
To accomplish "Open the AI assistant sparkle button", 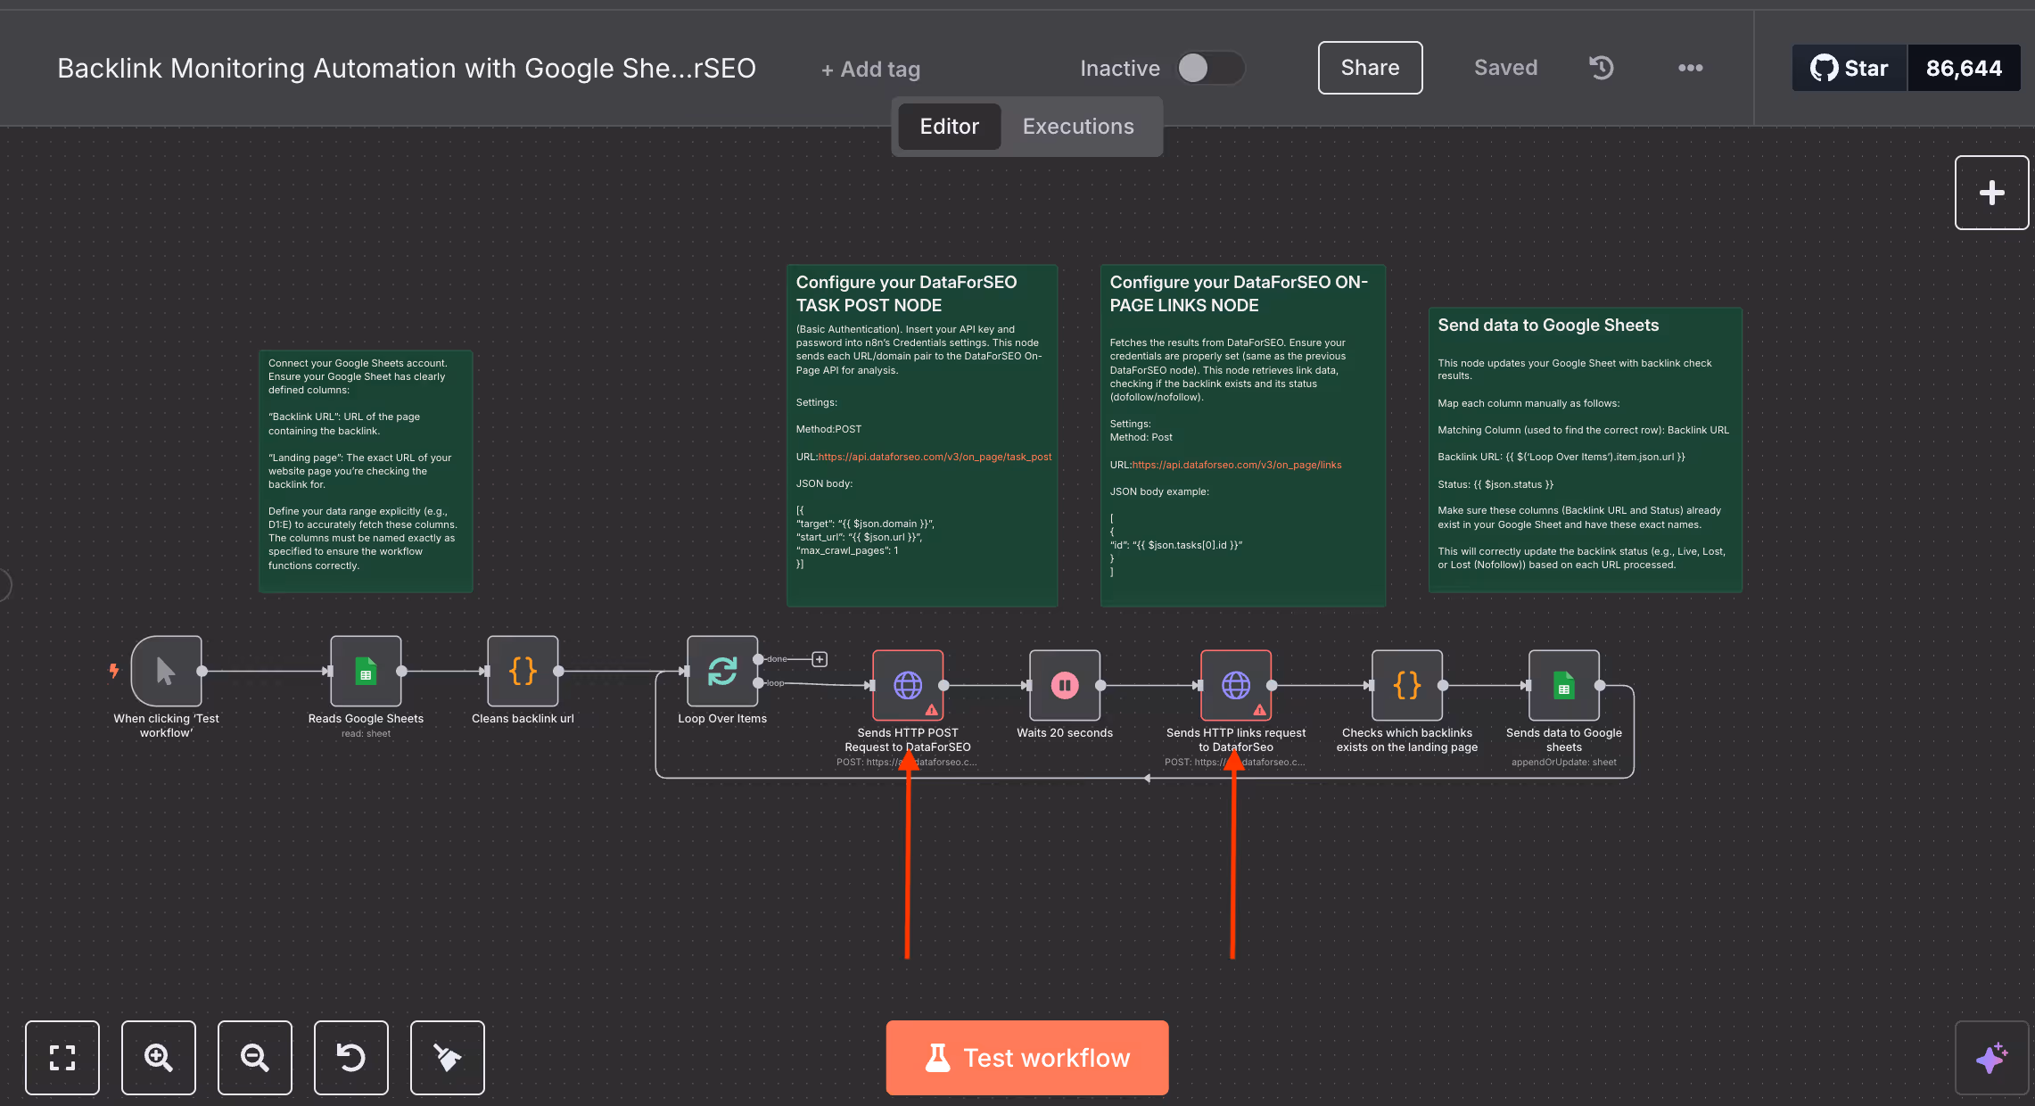I will click(x=1992, y=1058).
